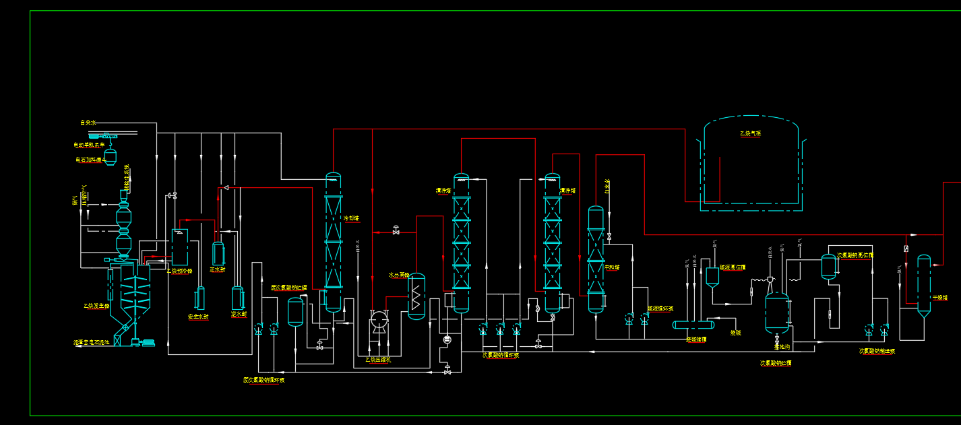Viewport: 961px width, 425px height.
Task: Pick the 碱液高位槽 funnel tank symbol
Action: 712,278
